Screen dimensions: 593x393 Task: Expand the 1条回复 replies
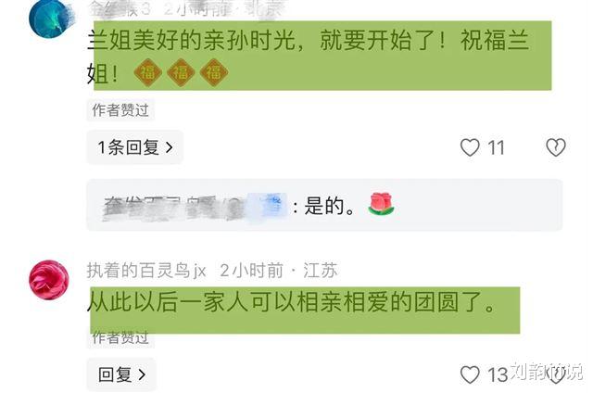pyautogui.click(x=135, y=147)
